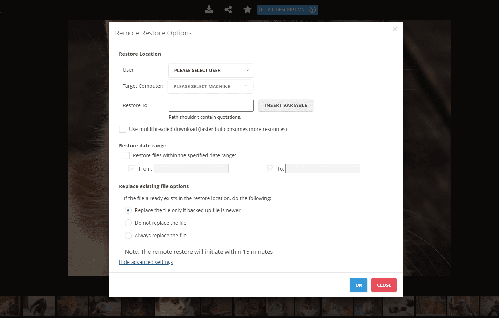This screenshot has width=499, height=318.
Task: Open the share options icon
Action: [228, 9]
